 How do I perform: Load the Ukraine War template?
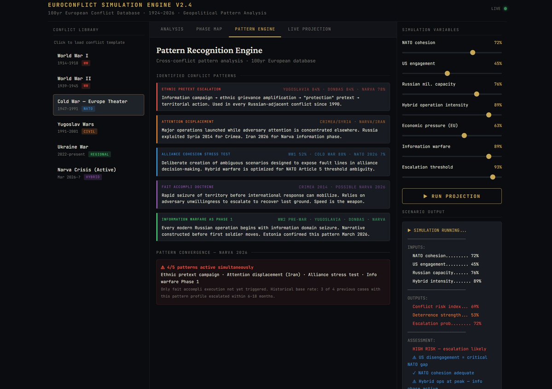coord(98,151)
